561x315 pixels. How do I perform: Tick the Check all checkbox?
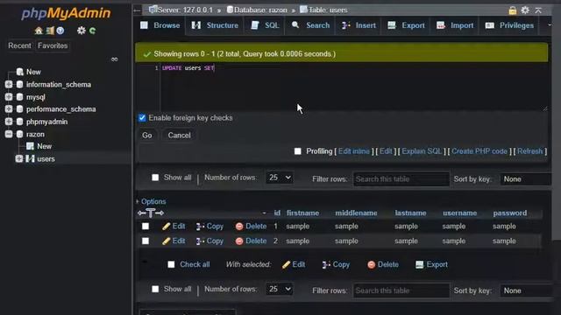point(171,264)
